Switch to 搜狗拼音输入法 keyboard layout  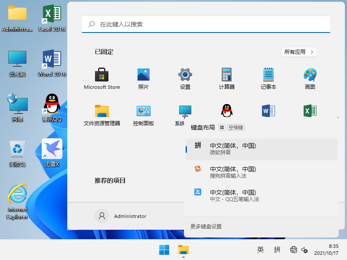262,172
